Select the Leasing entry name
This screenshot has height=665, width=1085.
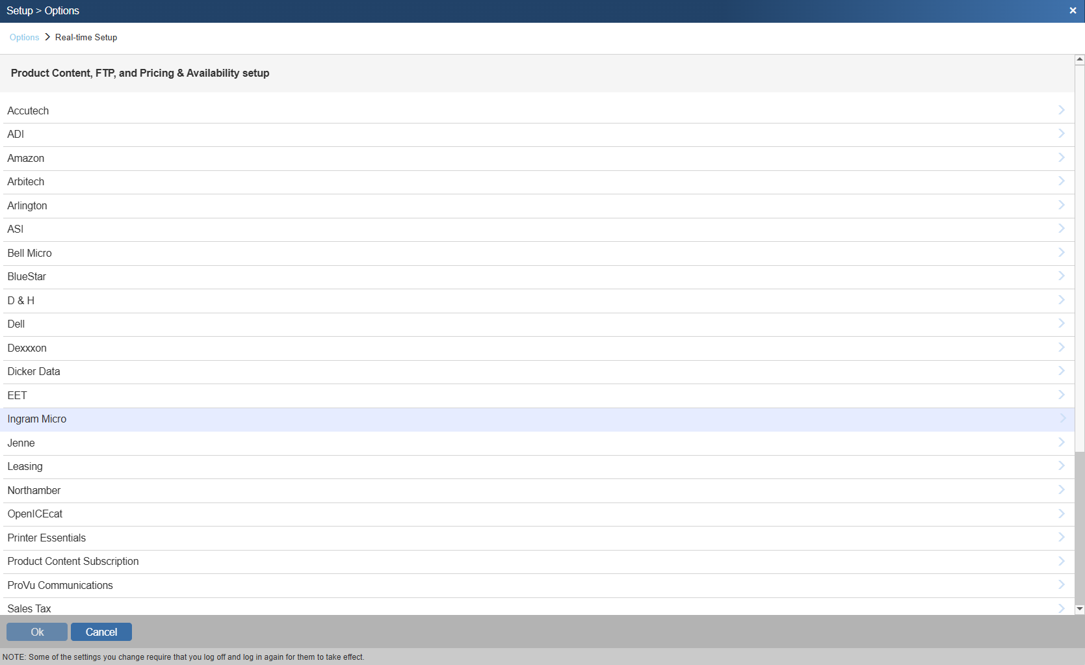point(25,466)
